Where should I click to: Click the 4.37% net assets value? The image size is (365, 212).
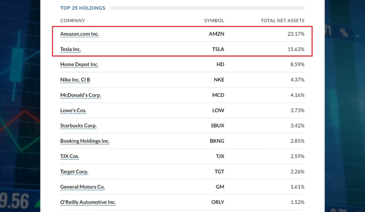pos(297,80)
